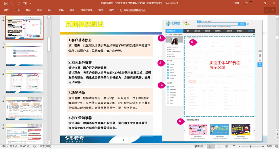Open the 动画 ribbon tab
Image resolution: width=279 pixels, height=149 pixels.
(x=72, y=10)
